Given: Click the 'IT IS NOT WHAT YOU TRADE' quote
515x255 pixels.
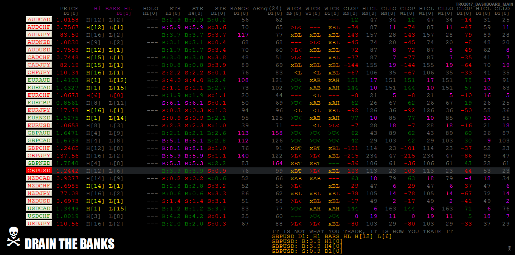Looking at the screenshot, I should point(362,231).
